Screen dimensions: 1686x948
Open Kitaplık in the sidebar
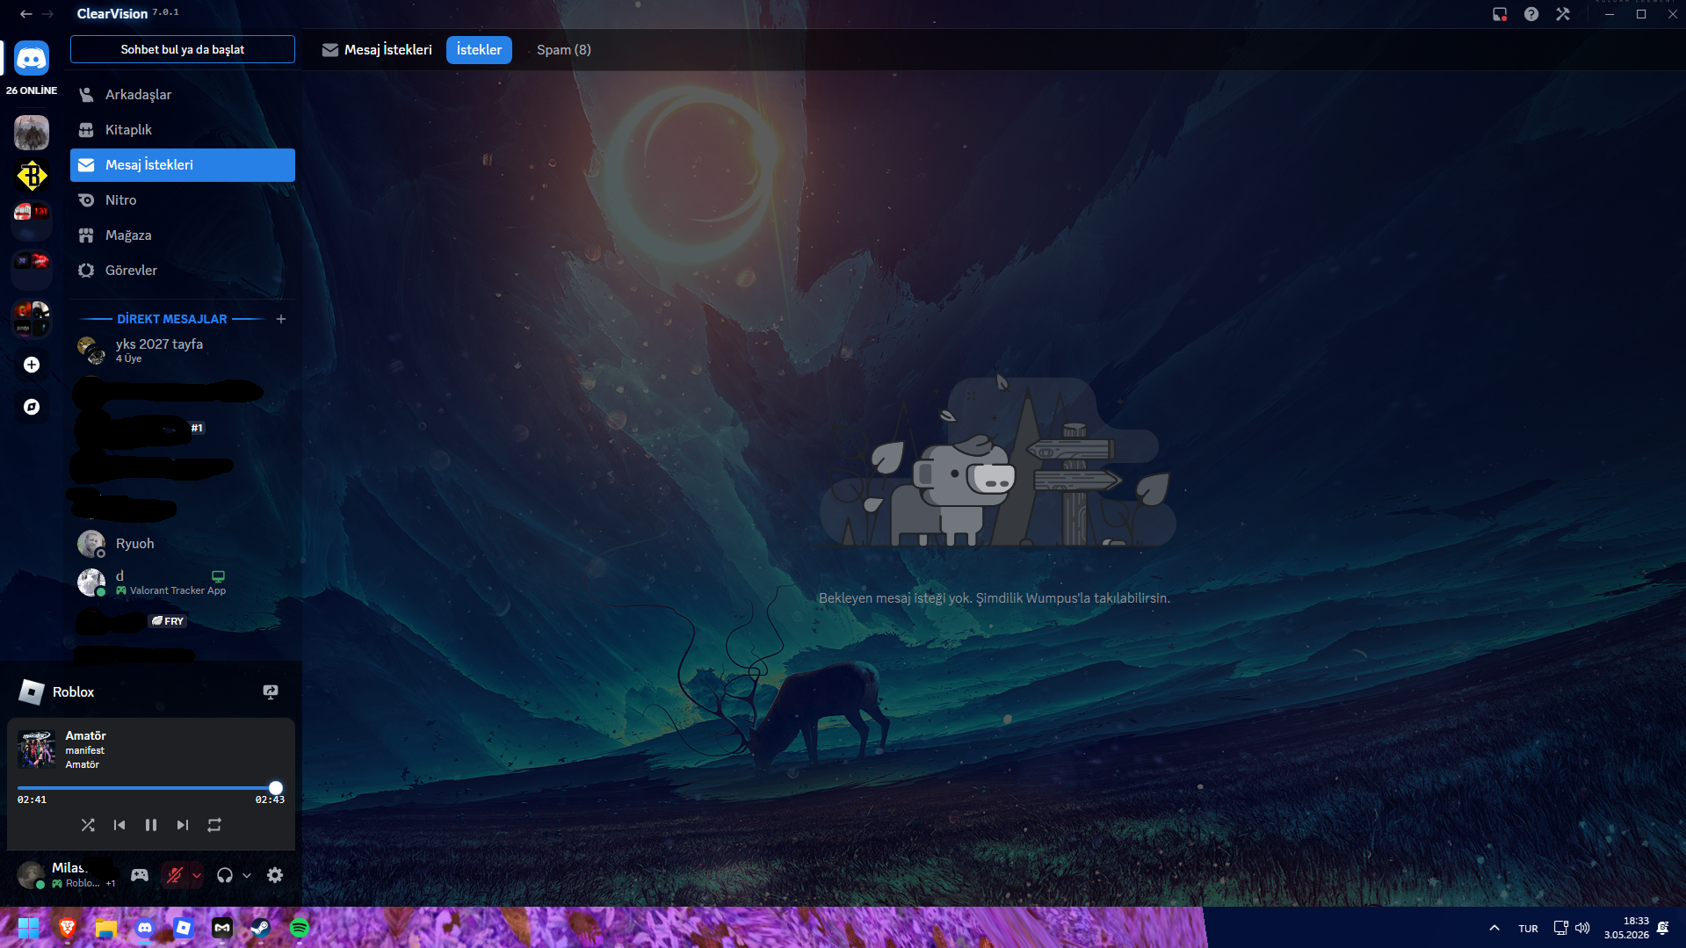(x=183, y=130)
